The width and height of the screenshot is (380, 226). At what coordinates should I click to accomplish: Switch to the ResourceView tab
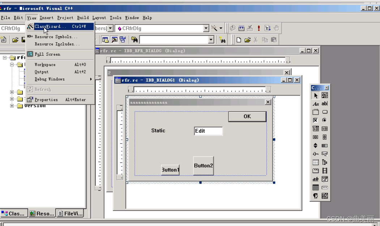[x=42, y=213]
